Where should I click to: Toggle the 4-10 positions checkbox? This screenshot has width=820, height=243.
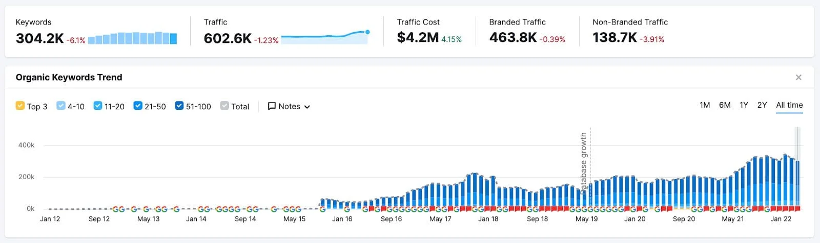point(61,106)
